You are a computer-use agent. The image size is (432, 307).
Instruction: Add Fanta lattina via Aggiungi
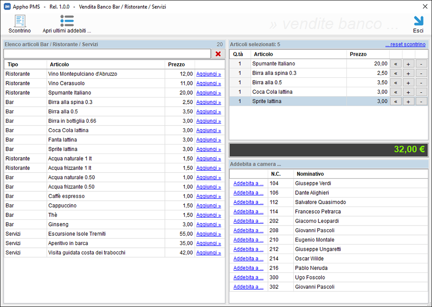tap(208, 140)
